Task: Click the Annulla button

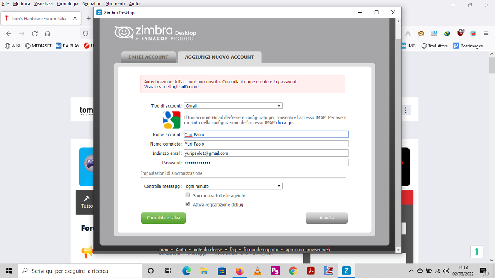Action: 326,218
